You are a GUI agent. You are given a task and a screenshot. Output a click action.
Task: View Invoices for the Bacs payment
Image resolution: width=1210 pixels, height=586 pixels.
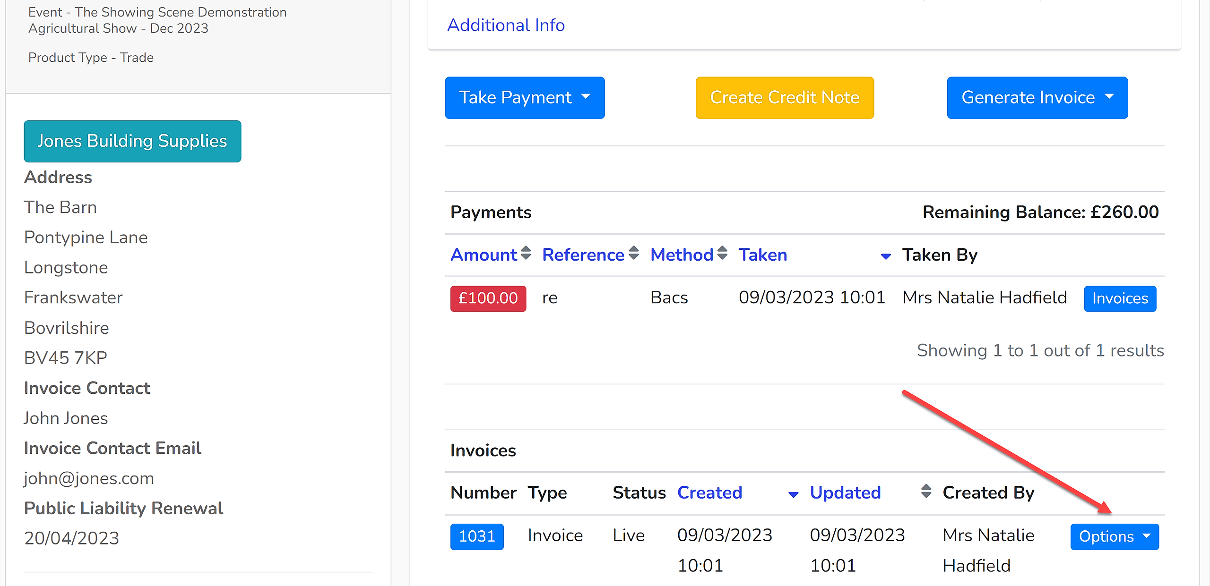(1120, 298)
